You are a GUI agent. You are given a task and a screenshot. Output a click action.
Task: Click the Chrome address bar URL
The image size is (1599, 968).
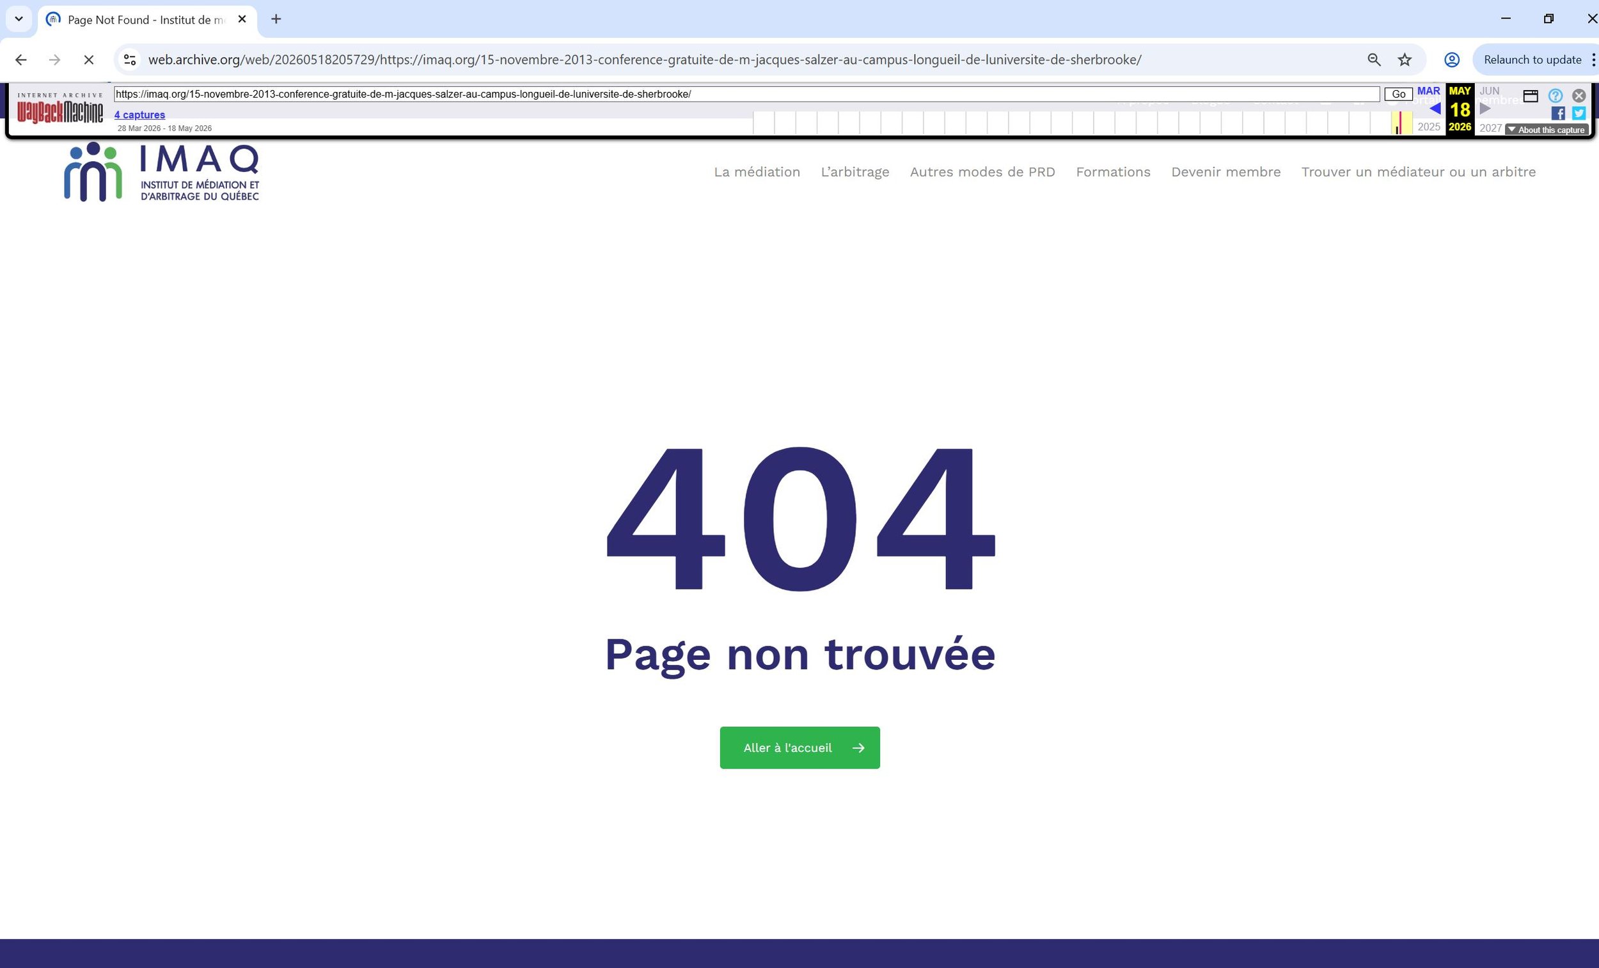click(x=645, y=59)
